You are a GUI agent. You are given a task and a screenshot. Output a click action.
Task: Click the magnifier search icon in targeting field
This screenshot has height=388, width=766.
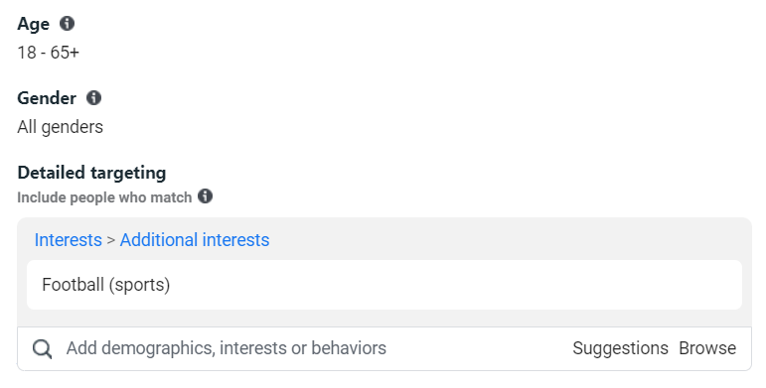point(42,349)
